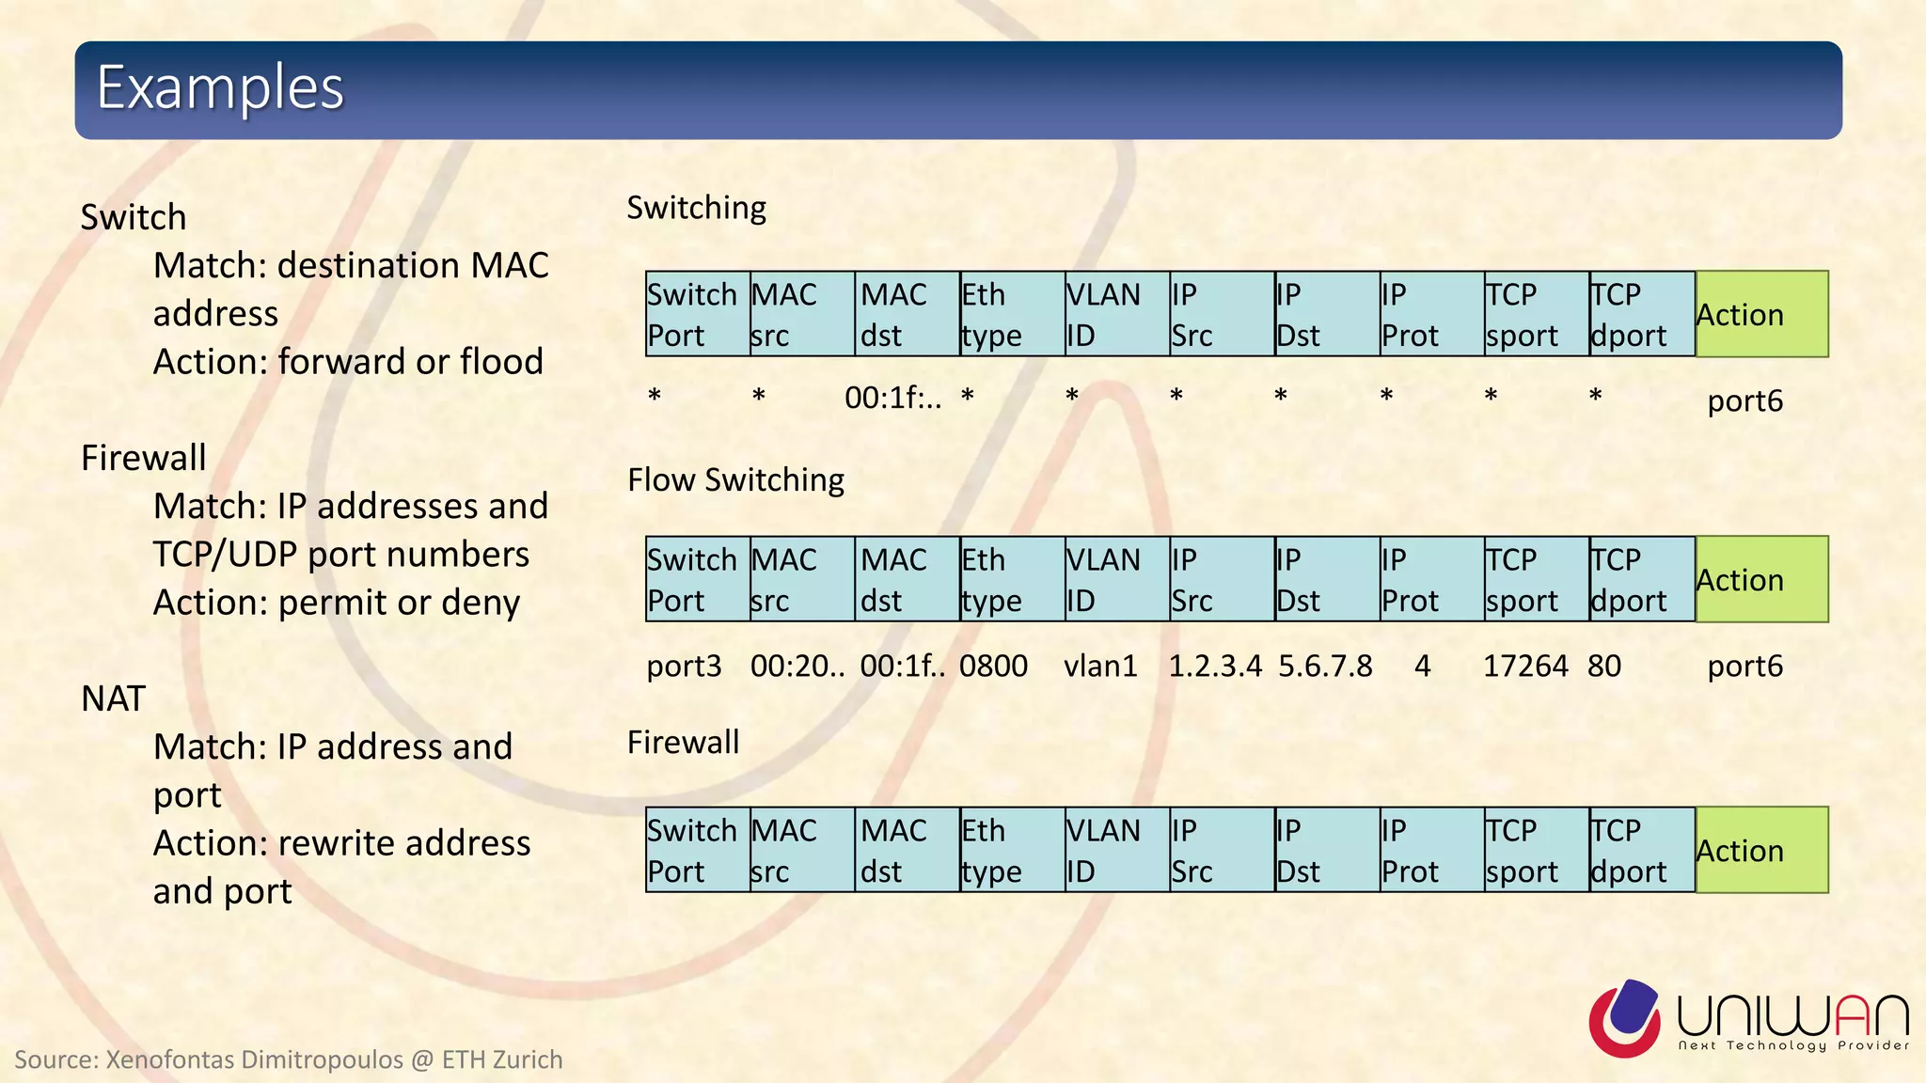Click asterisk under 'Switch Port' in the Switching row

(655, 395)
